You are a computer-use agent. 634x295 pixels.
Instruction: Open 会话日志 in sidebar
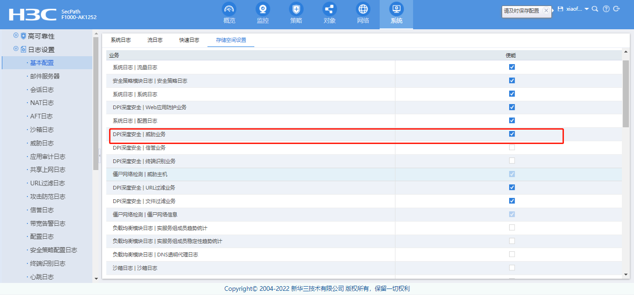click(x=42, y=90)
